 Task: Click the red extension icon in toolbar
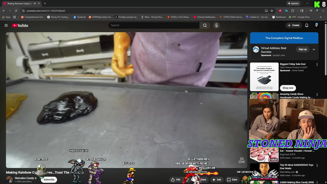(x=280, y=11)
